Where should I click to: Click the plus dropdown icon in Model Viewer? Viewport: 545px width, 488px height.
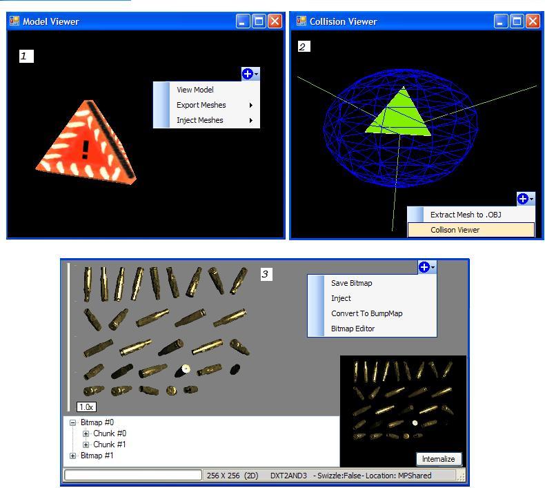(250, 74)
